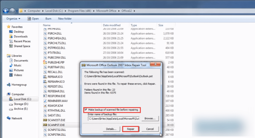This screenshot has height=138, width=255.
Task: Open Network in the sidebar
Action: (17, 118)
